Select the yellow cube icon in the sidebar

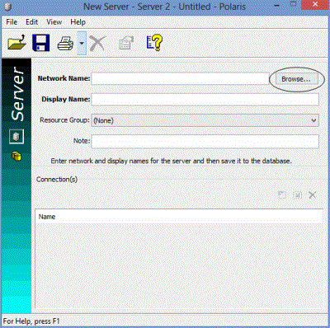(16, 157)
